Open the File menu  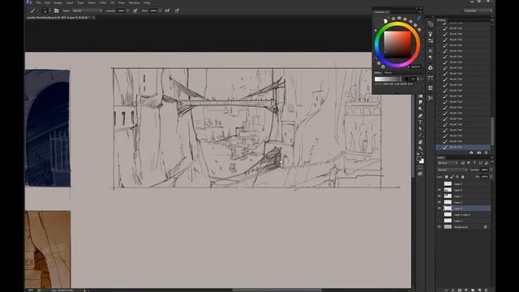[38, 2]
